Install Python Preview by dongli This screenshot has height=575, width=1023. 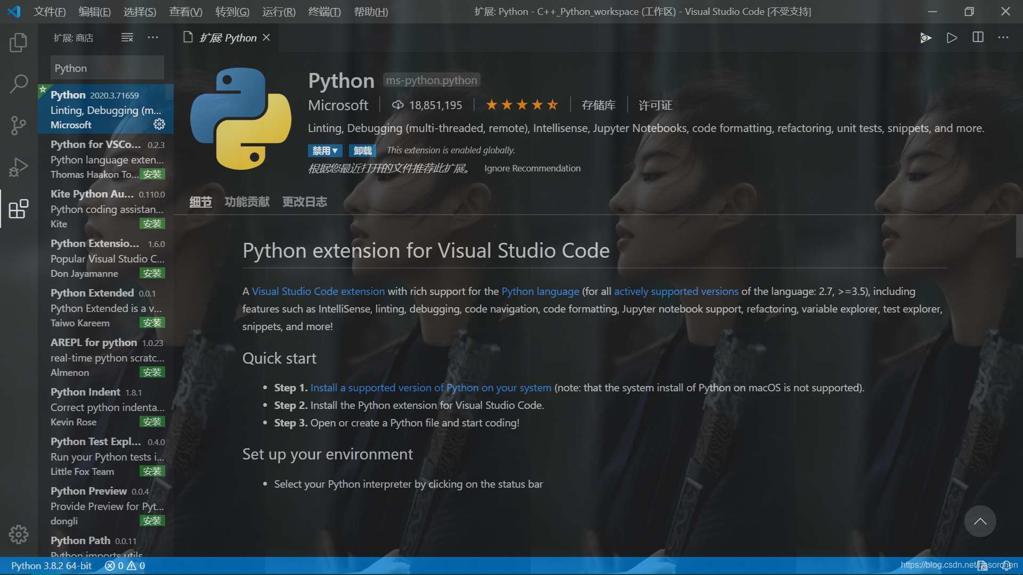152,521
